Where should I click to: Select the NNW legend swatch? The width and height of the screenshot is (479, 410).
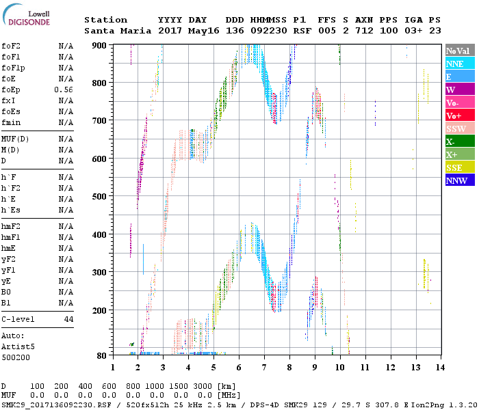(x=460, y=180)
